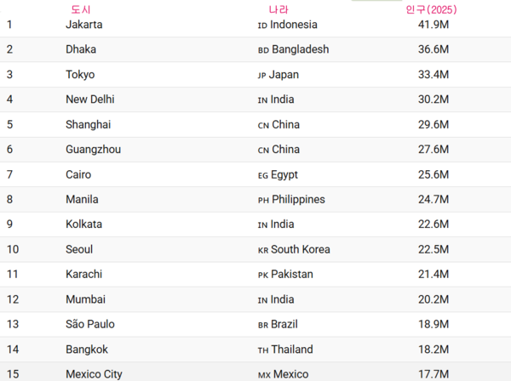Open the New Delhi city entry
The height and width of the screenshot is (381, 511).
click(89, 100)
